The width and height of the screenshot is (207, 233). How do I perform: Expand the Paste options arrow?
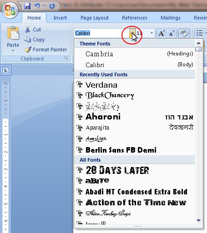[13, 50]
